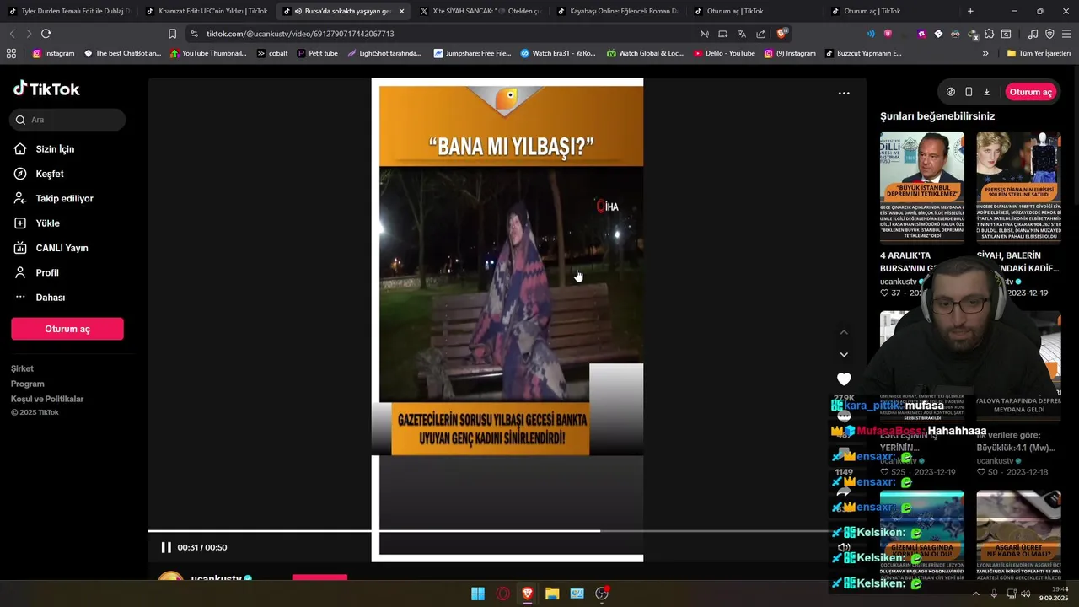Click the address bar URL
Screen dimensions: 1079x607
[x=300, y=34]
